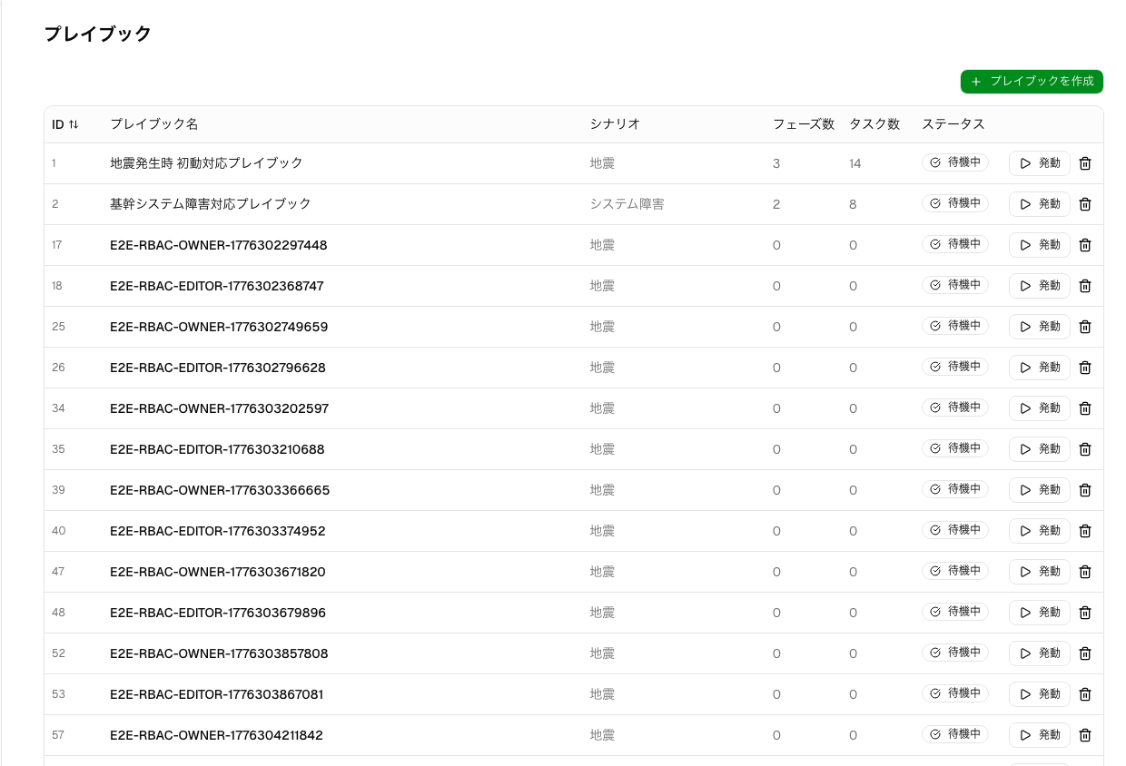
Task: Click trash icon for E2E-RBAC-OWNER-1776304211842
Action: 1085,735
